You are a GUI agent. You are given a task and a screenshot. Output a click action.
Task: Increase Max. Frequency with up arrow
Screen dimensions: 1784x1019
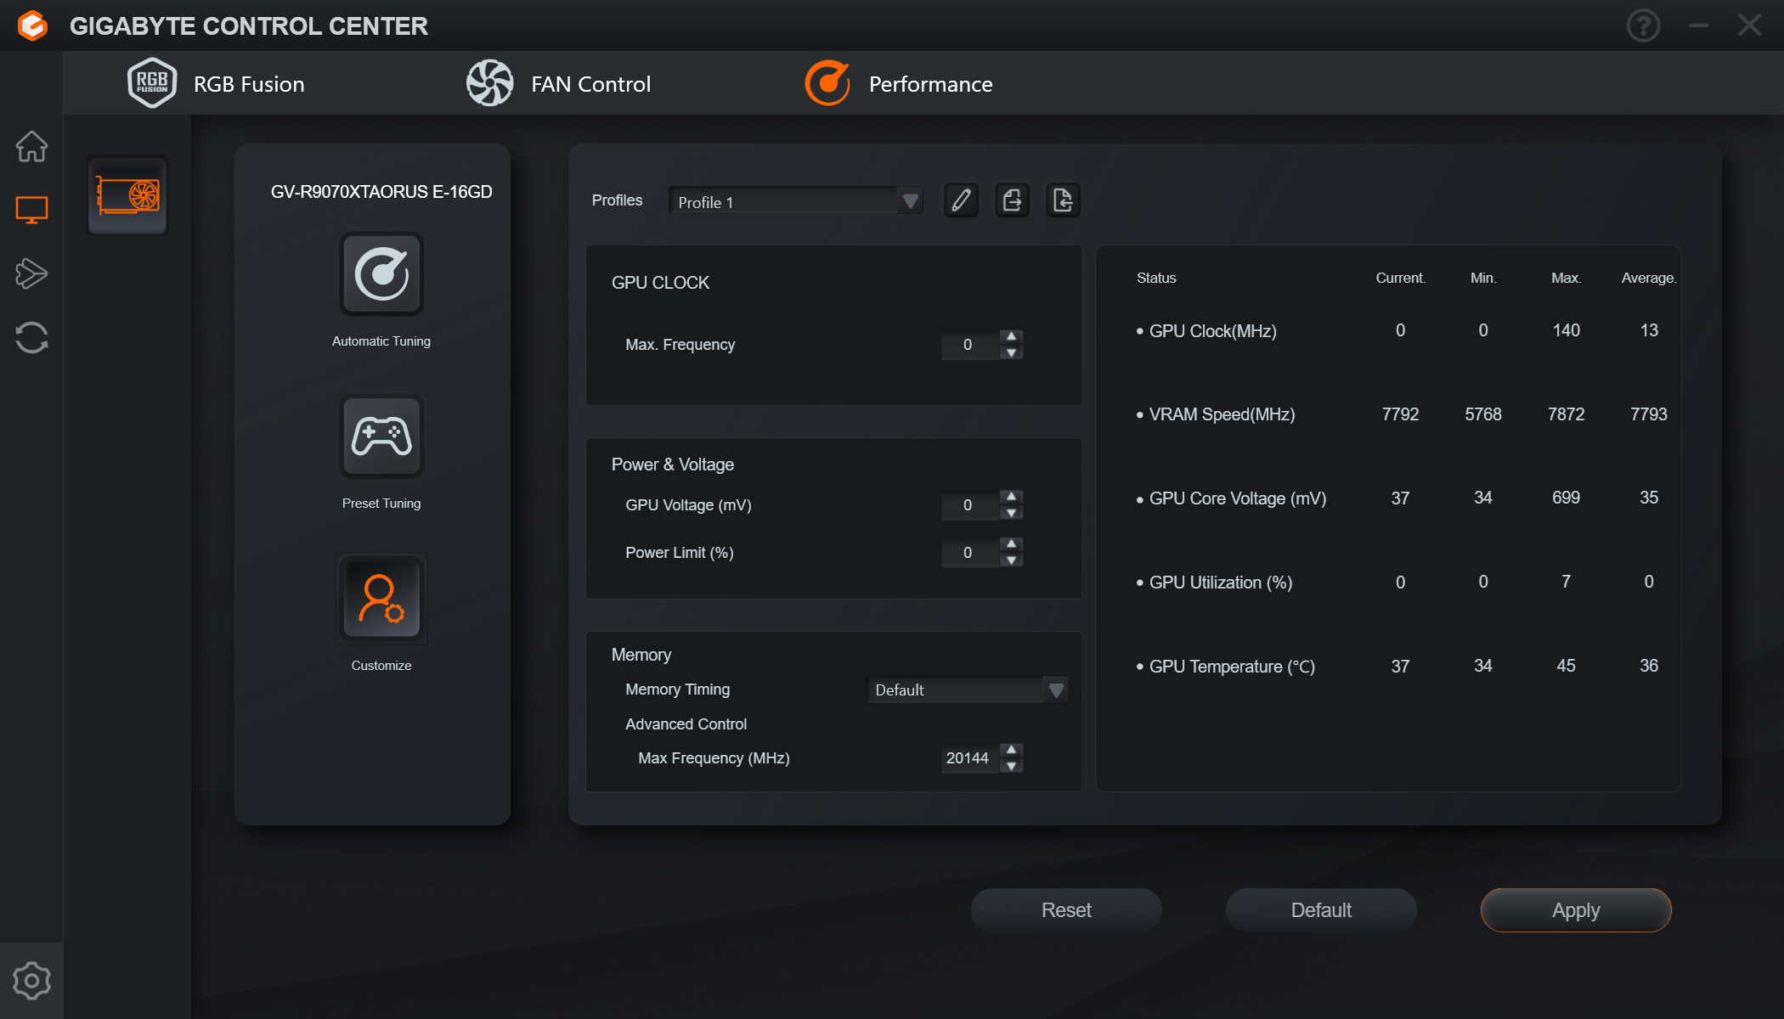[1011, 336]
